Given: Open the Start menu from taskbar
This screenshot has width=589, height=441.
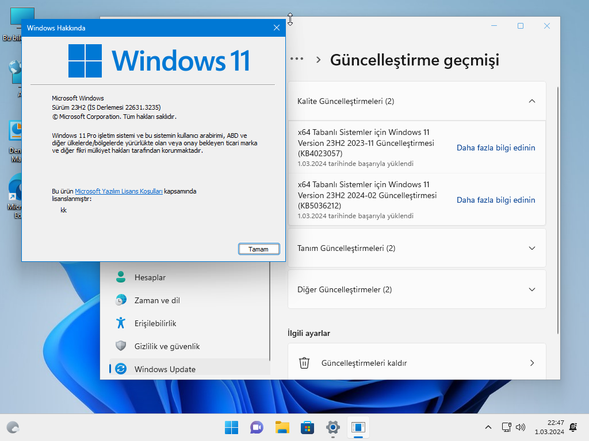Looking at the screenshot, I should click(231, 427).
